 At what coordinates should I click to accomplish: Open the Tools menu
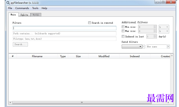point(35,8)
